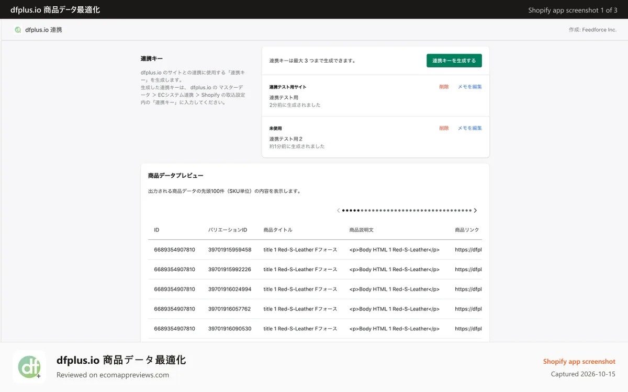
Task: Click variation ID 39701915959458
Action: (x=230, y=250)
